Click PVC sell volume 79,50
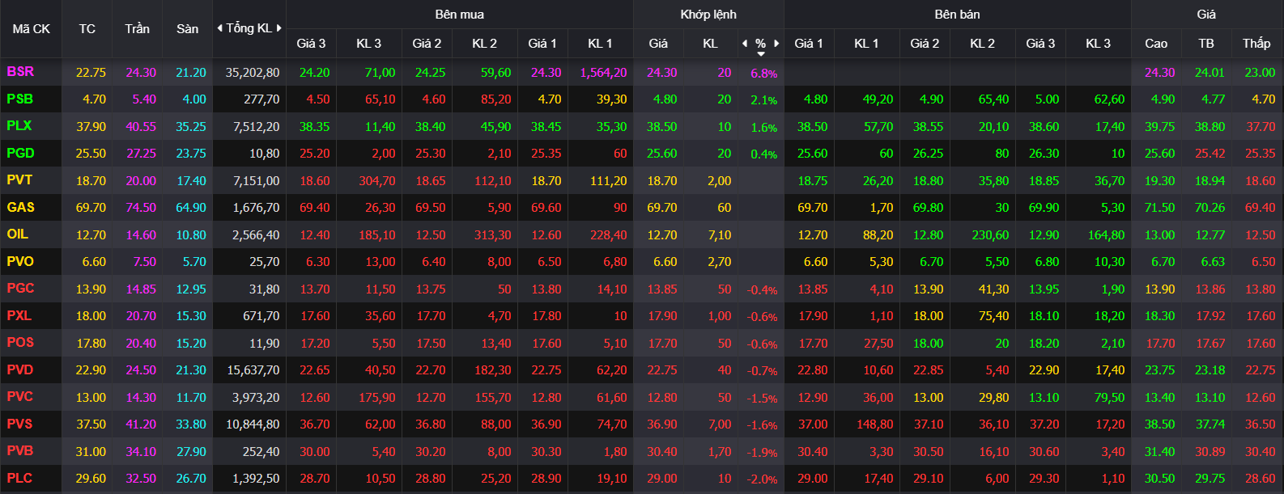Image resolution: width=1284 pixels, height=494 pixels. click(1109, 398)
